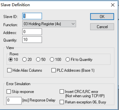
Task: Click the OK button
Action: click(x=102, y=17)
